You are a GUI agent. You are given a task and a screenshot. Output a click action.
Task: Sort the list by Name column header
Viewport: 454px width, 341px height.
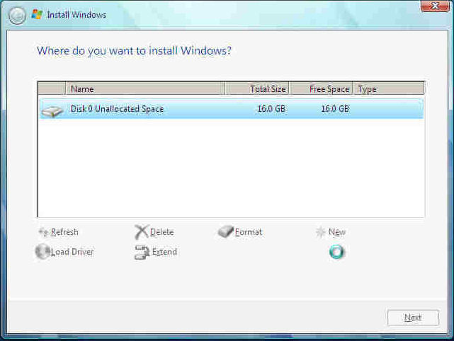point(145,89)
